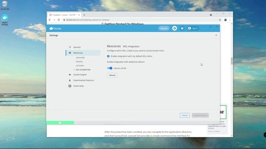This screenshot has height=149, width=266.
Task: Open the Recycle Bin desktop icon
Action: point(5,5)
